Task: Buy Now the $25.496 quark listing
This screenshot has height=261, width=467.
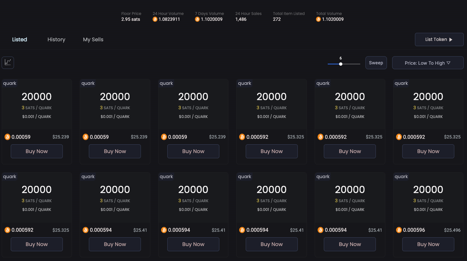Action: click(428, 244)
